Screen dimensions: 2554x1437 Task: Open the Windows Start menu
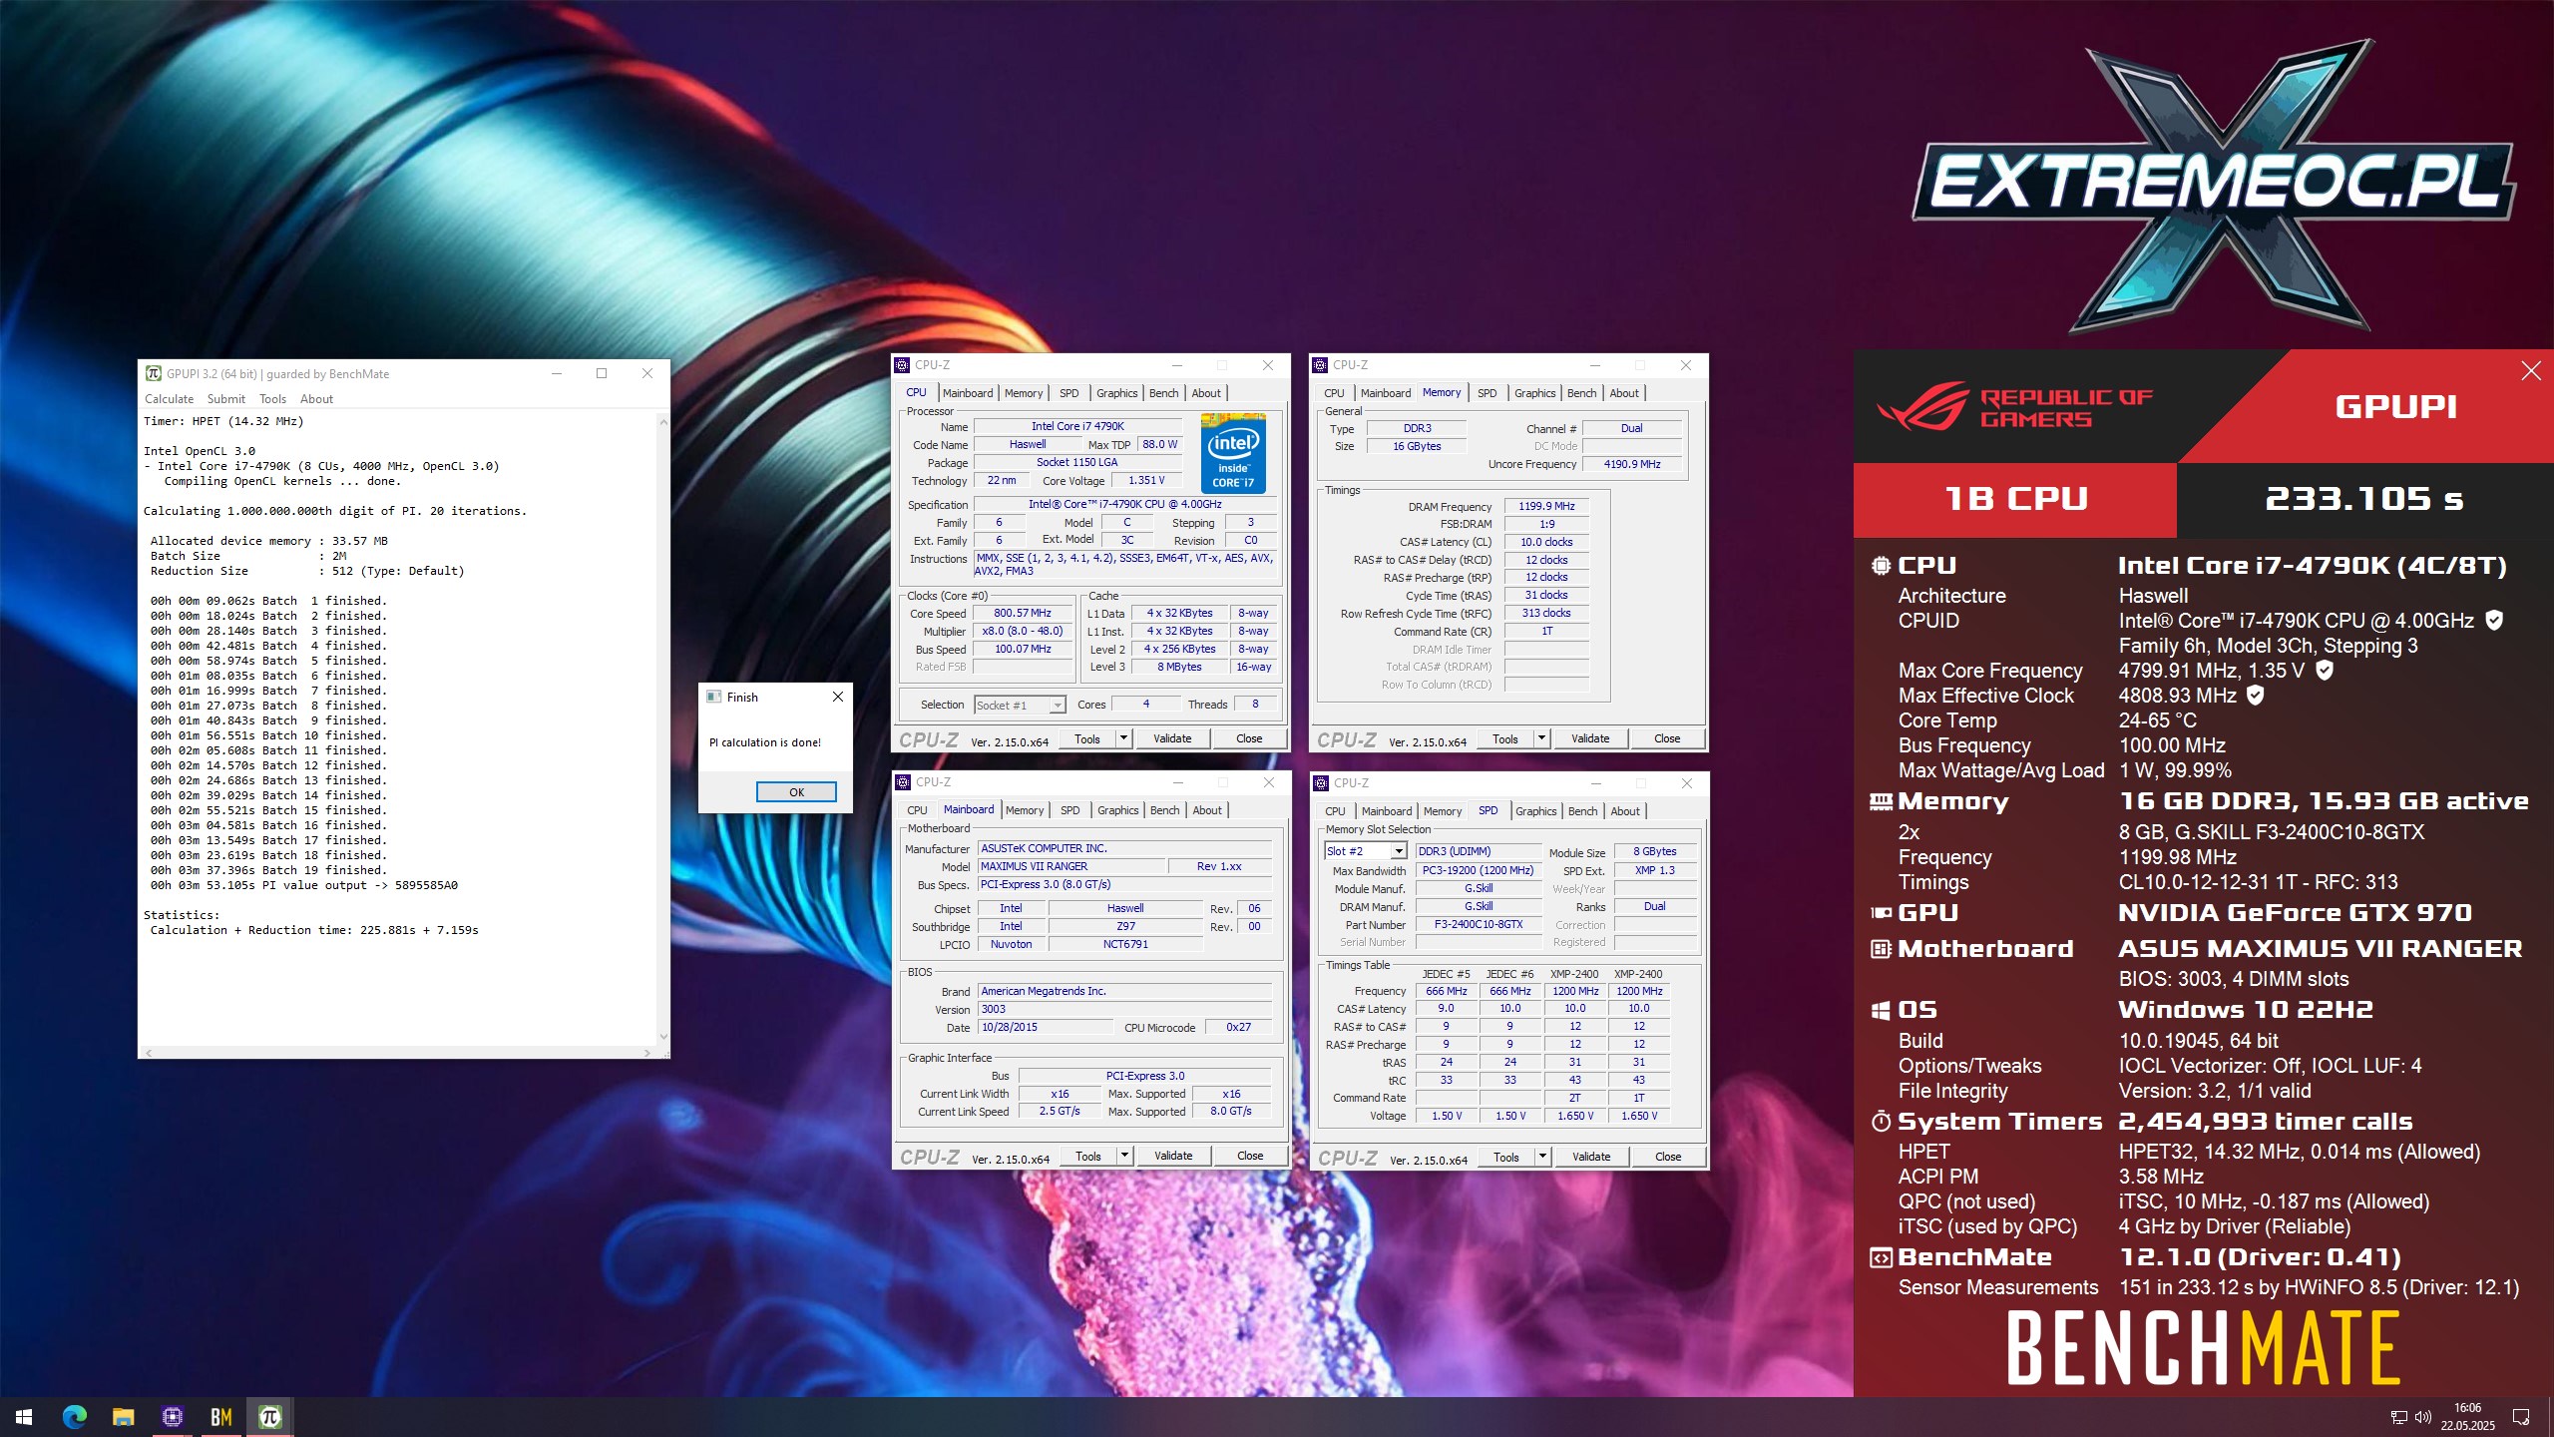(x=24, y=1417)
